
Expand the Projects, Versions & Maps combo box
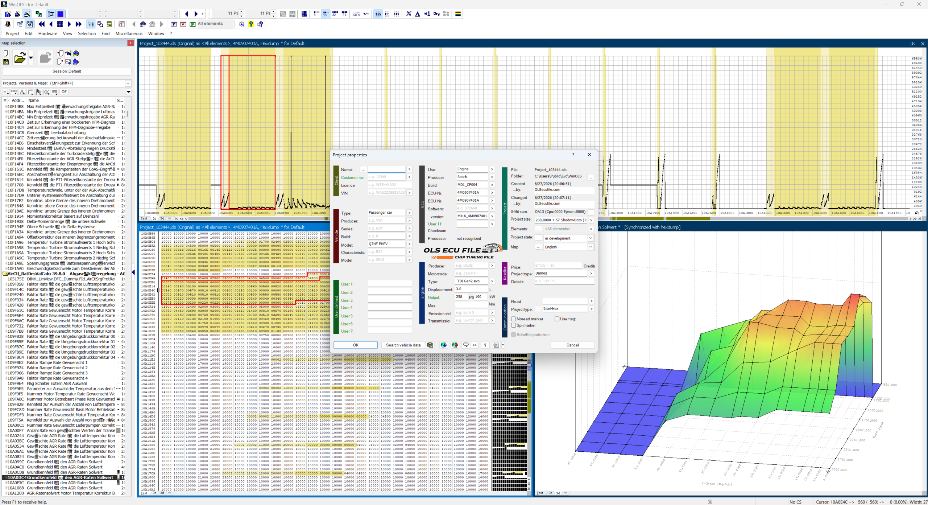pos(128,83)
